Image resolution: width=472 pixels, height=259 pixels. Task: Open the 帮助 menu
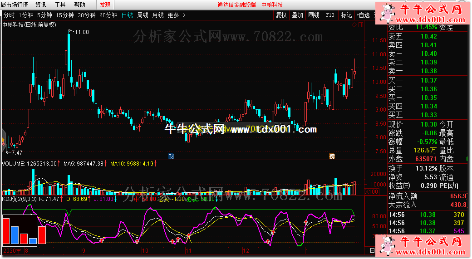79,5
